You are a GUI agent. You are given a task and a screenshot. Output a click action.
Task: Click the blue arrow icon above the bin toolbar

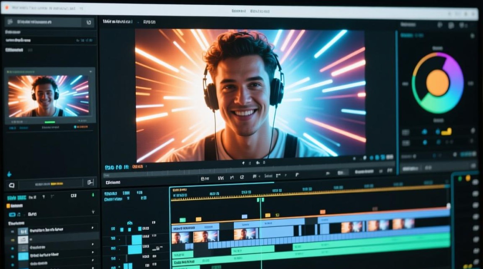click(x=9, y=174)
